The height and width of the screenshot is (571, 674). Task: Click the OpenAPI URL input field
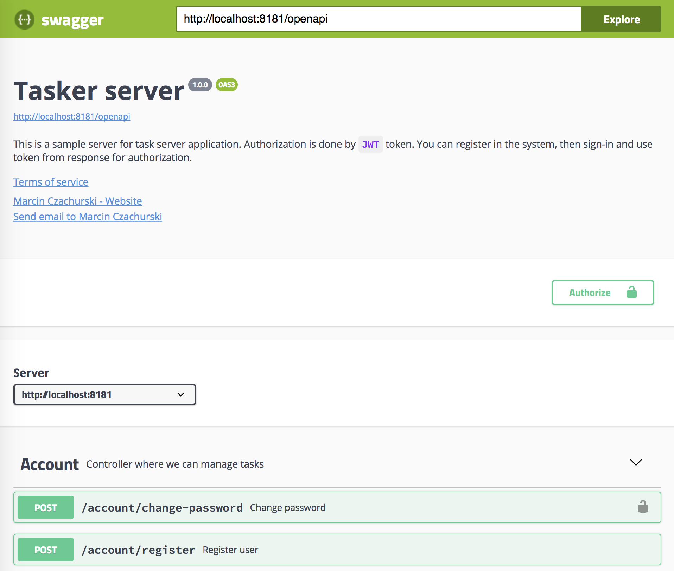[379, 19]
